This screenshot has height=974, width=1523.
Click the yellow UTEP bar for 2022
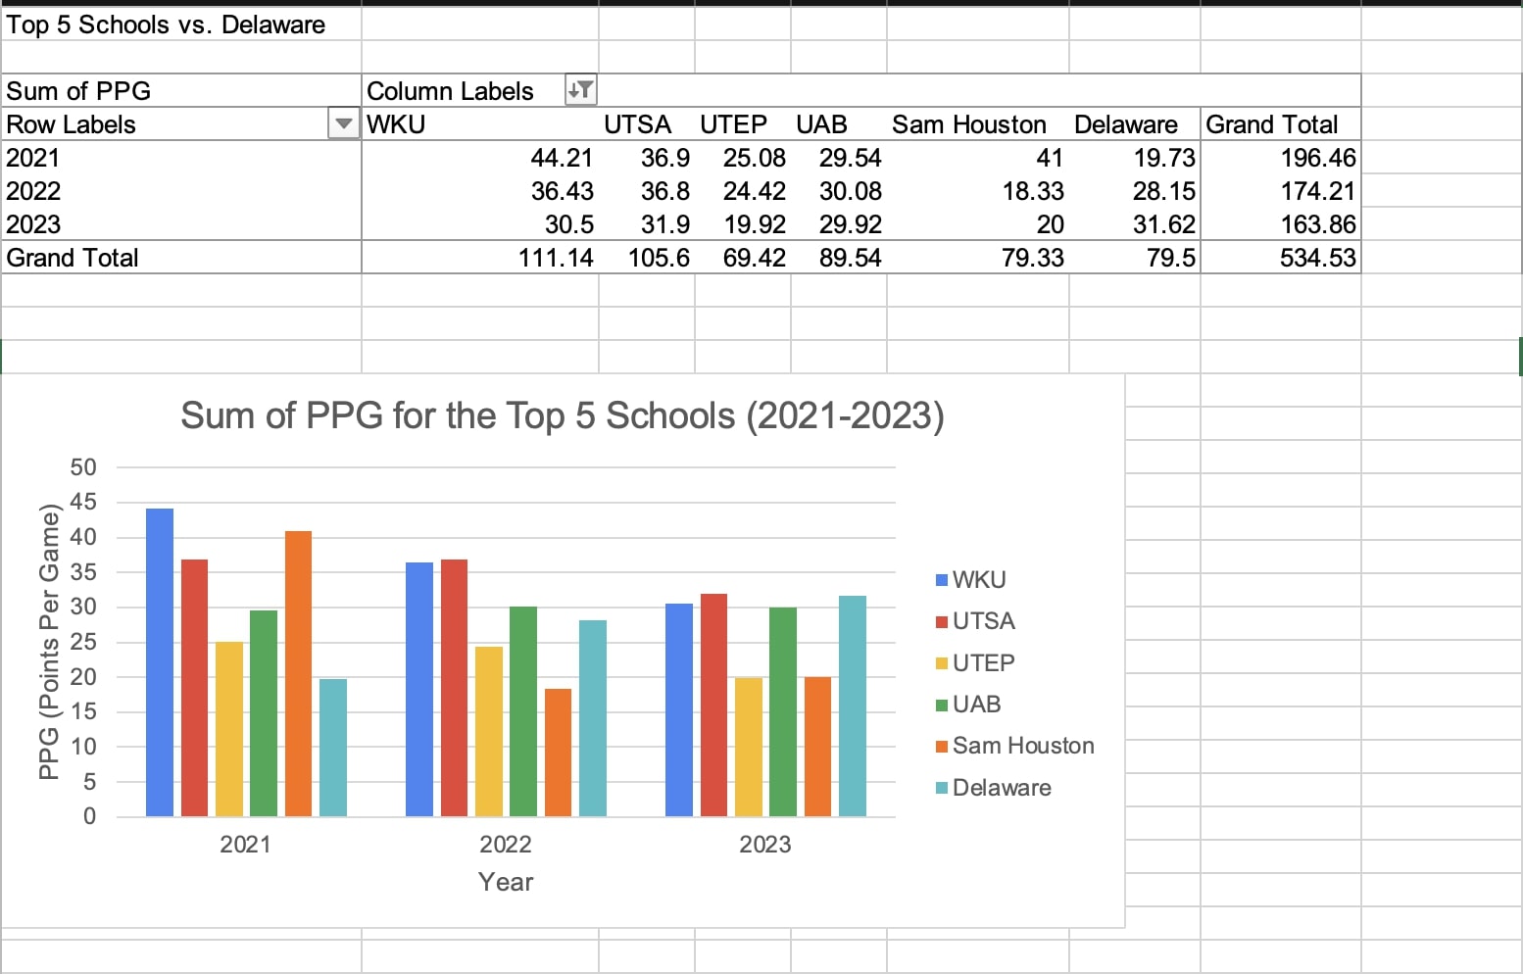(489, 731)
